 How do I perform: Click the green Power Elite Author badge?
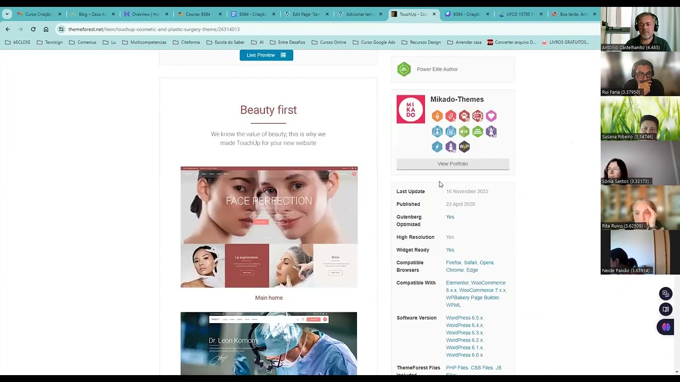coord(404,69)
